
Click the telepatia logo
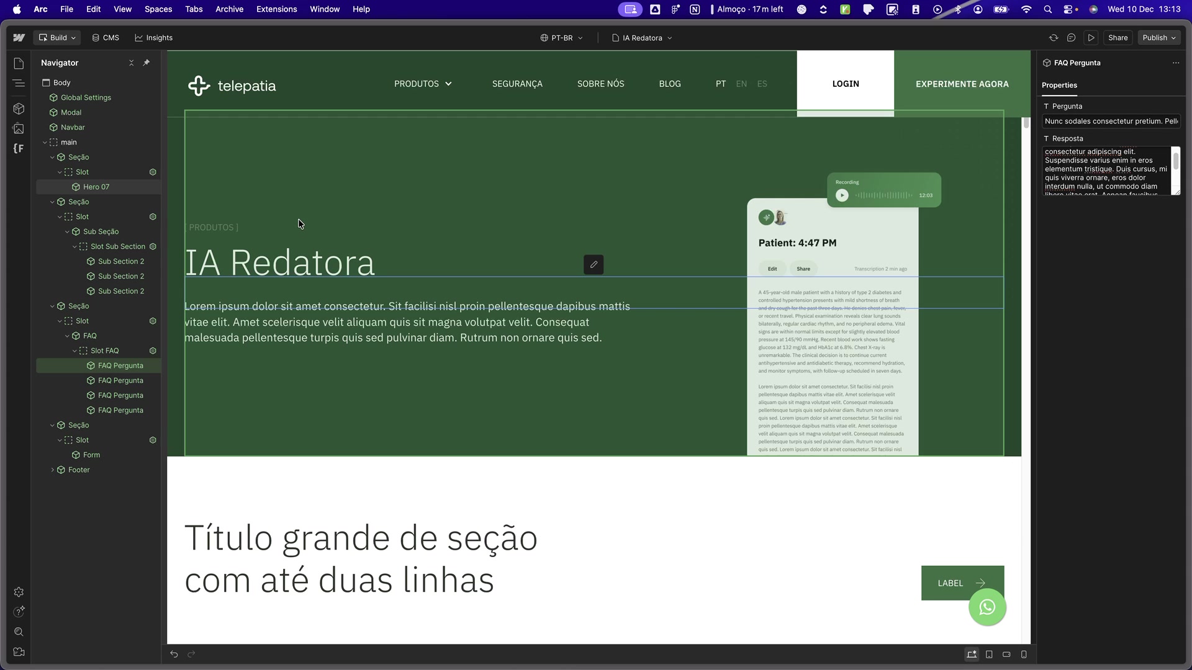point(232,86)
